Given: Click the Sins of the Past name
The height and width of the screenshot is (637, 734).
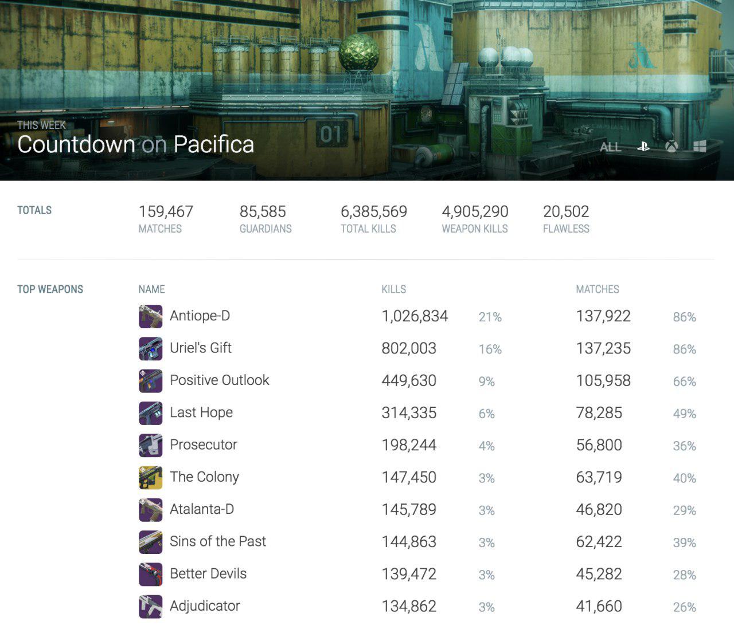Looking at the screenshot, I should (218, 541).
